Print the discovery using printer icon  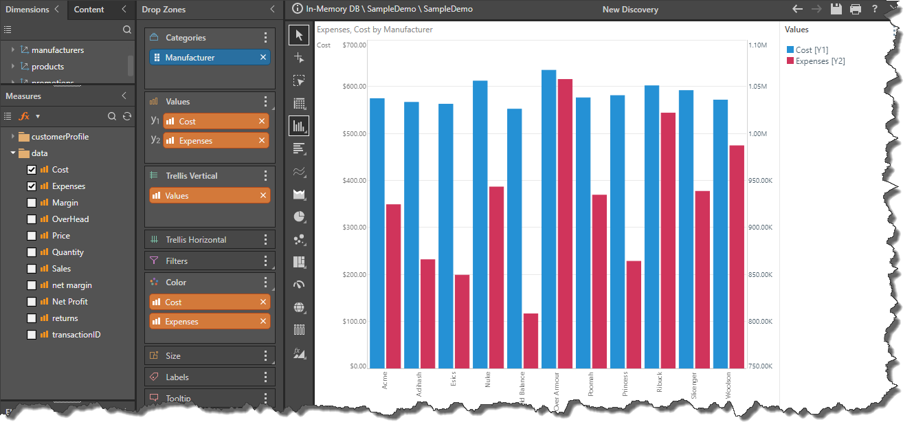tap(856, 9)
